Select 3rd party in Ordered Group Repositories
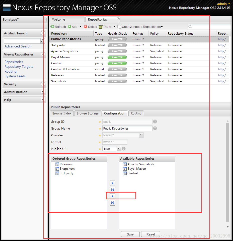 coord(66,173)
